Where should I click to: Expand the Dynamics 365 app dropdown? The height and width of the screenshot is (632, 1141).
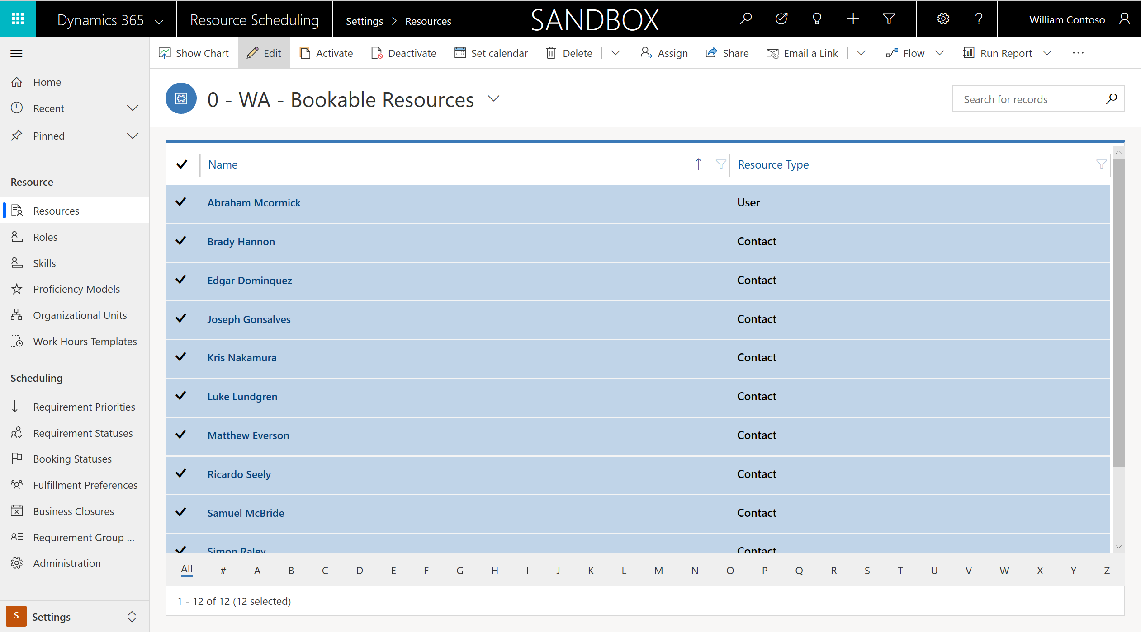coord(159,21)
